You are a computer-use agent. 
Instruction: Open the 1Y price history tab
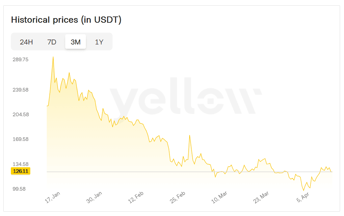99,42
